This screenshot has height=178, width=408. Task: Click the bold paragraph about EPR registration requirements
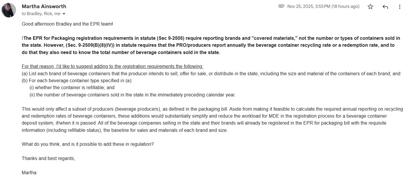point(211,45)
